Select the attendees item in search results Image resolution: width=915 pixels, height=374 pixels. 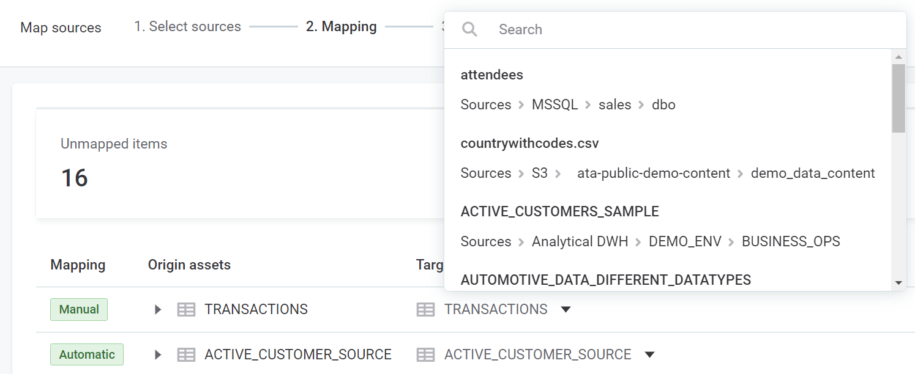click(491, 75)
